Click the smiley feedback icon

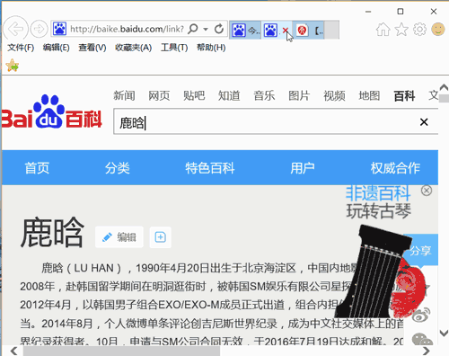point(438,29)
